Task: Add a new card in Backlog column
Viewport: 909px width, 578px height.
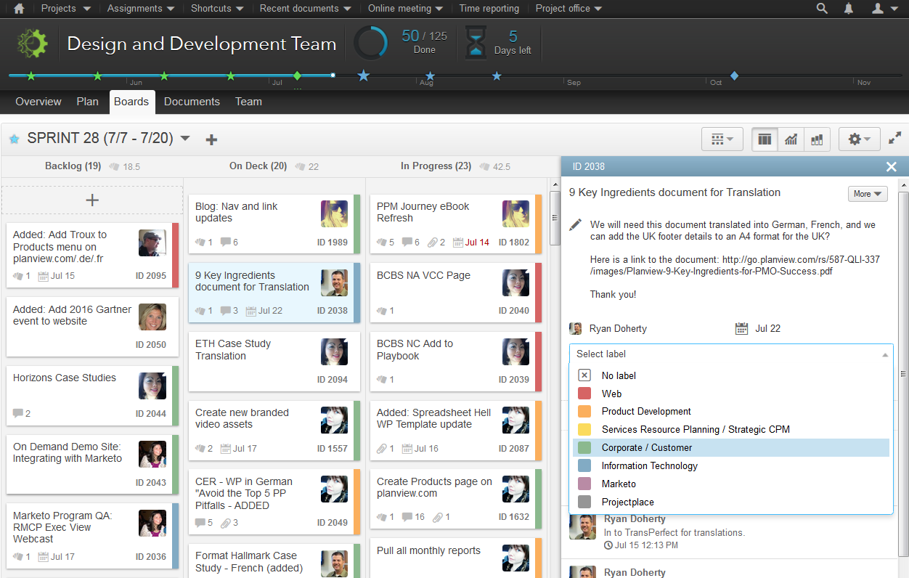Action: point(92,200)
